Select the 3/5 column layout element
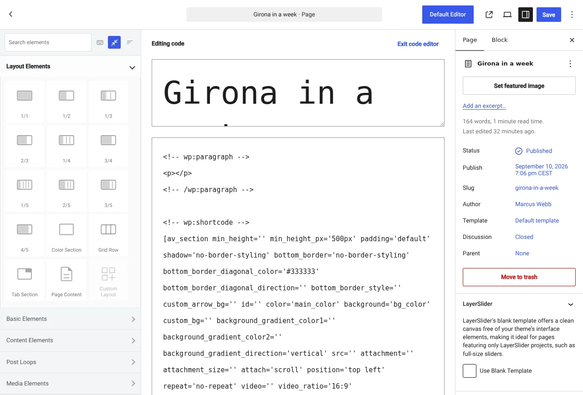The height and width of the screenshot is (395, 583). click(108, 191)
